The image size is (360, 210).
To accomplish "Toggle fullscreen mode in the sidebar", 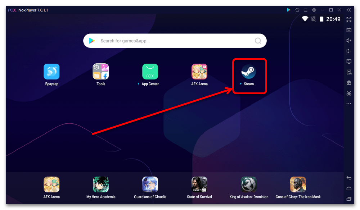I will 349,19.
